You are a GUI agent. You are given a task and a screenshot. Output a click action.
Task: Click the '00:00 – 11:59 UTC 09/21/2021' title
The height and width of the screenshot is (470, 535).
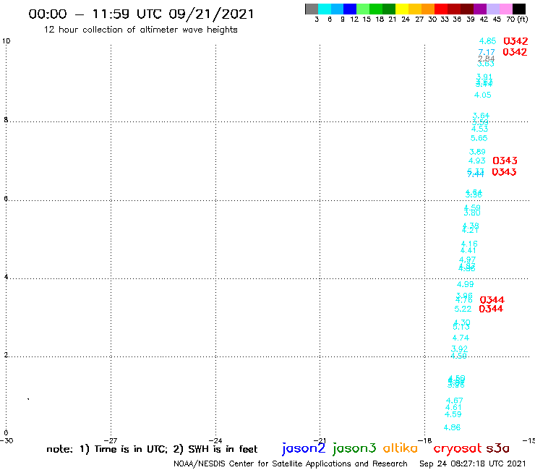click(141, 14)
